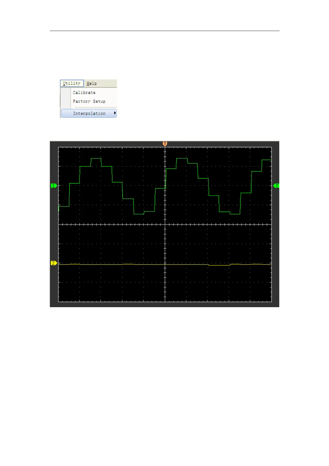Click the first trough of the green waveform

click(139, 214)
